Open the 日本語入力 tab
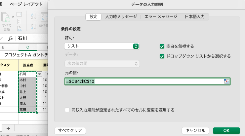The height and width of the screenshot is (136, 245). click(x=195, y=17)
